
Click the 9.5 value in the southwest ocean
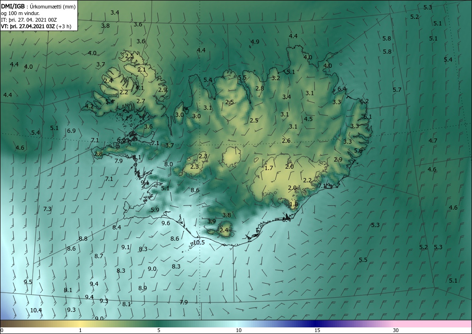pyautogui.click(x=28, y=282)
